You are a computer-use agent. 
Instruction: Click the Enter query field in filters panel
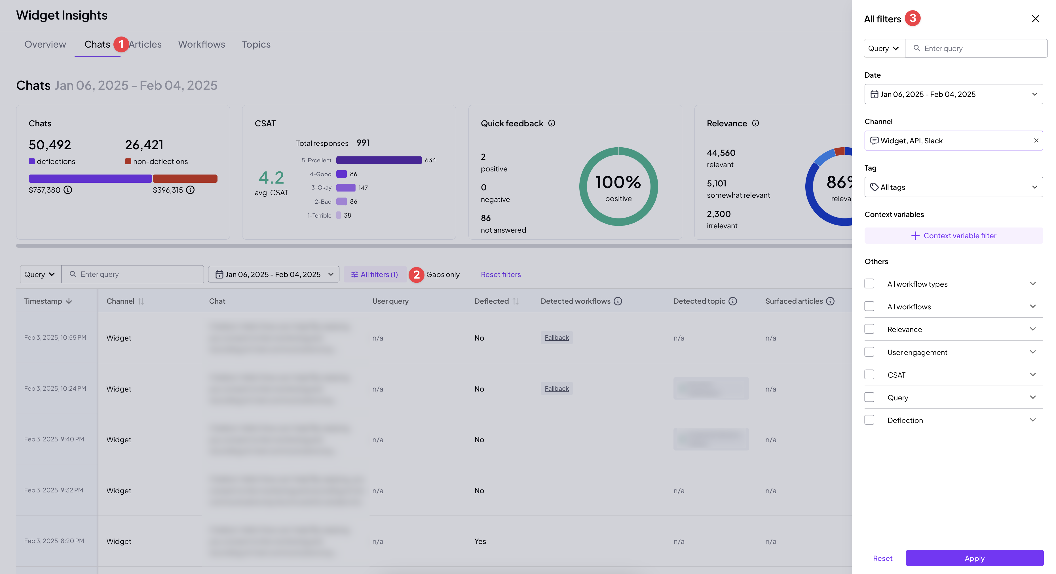[x=976, y=48]
